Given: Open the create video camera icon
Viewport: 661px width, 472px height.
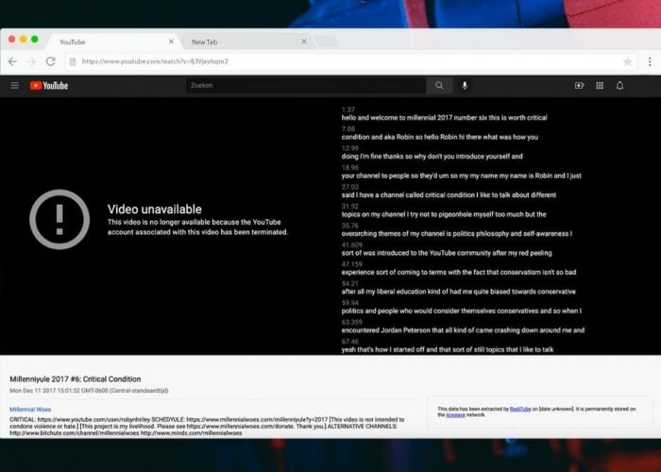Looking at the screenshot, I should [579, 86].
